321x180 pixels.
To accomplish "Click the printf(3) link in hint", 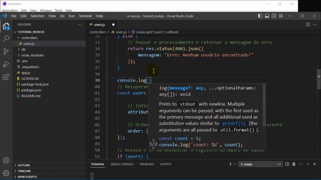I will point(234,123).
